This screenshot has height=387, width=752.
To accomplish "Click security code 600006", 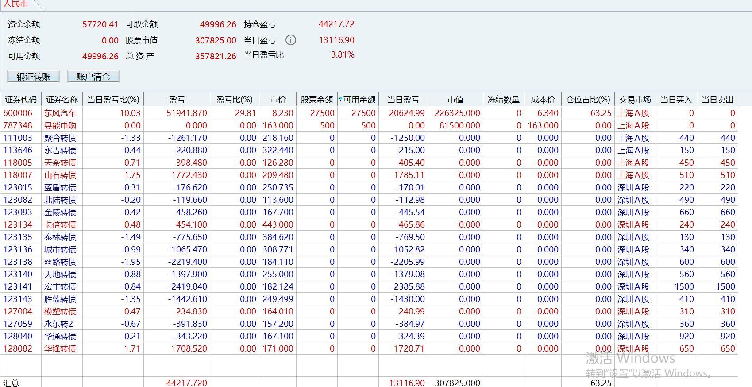I will pos(18,113).
